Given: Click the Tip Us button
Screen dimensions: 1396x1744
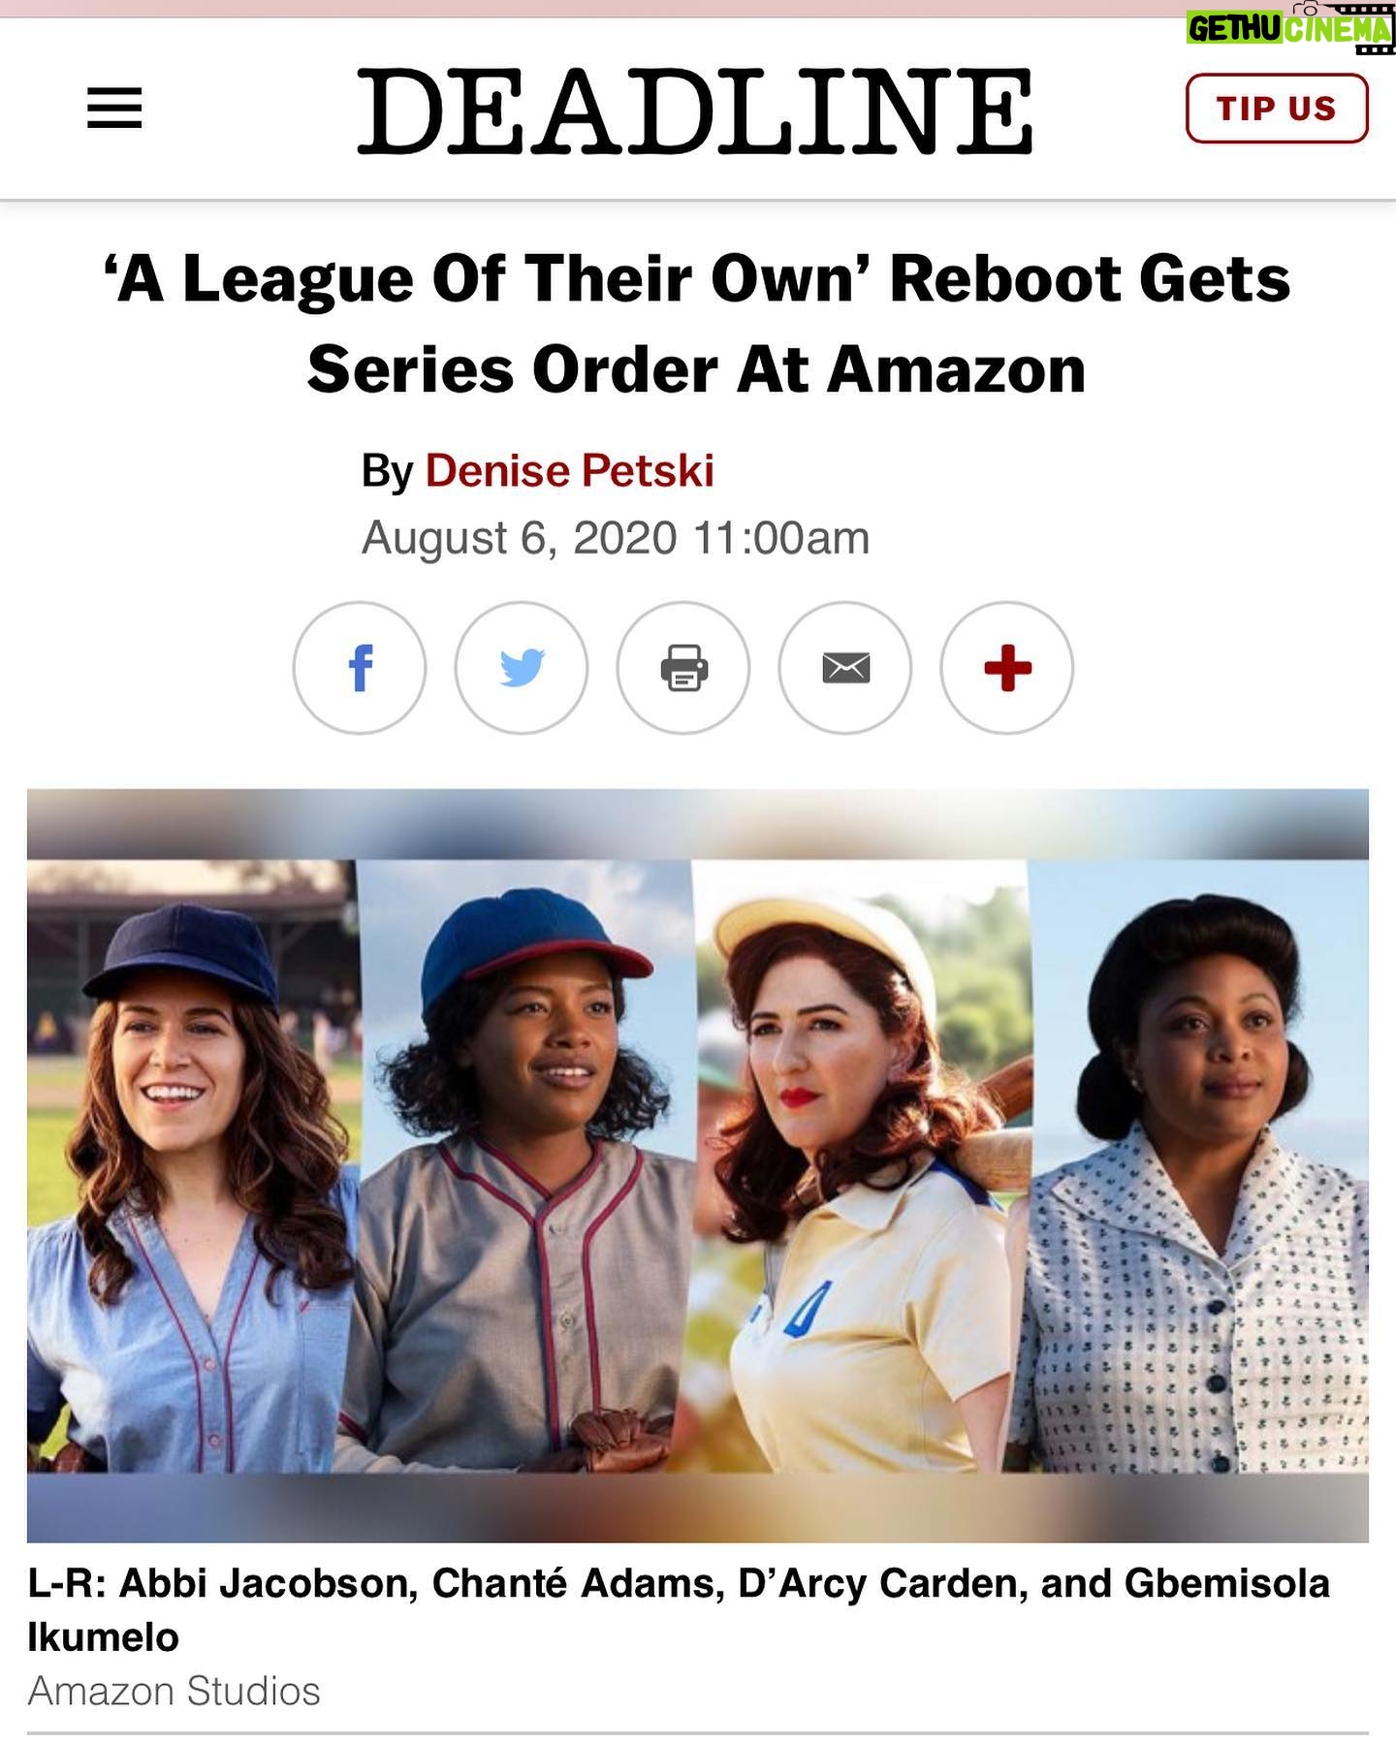Looking at the screenshot, I should (x=1277, y=108).
